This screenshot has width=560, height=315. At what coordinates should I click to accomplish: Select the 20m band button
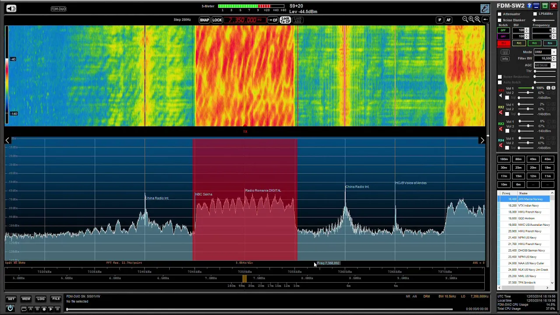(x=533, y=168)
